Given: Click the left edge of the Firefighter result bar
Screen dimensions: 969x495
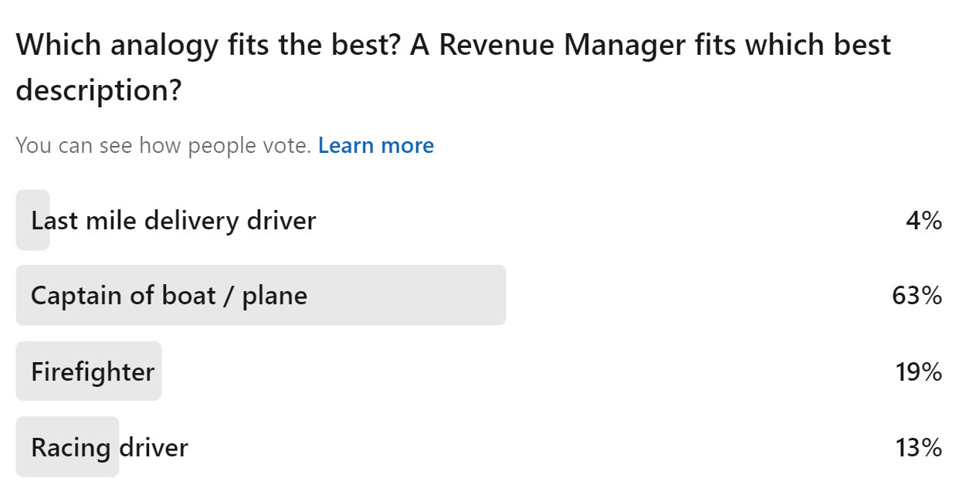Looking at the screenshot, I should [22, 372].
